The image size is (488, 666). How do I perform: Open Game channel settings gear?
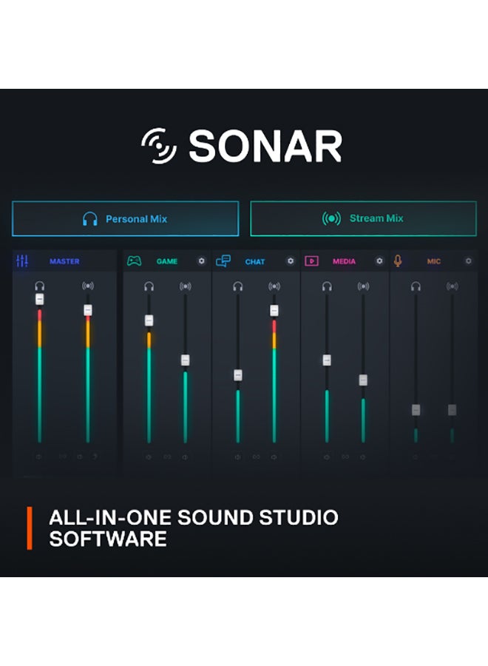point(202,260)
